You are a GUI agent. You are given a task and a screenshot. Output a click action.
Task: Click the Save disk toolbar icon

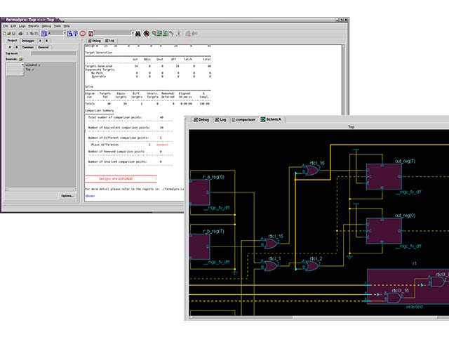tap(13, 34)
